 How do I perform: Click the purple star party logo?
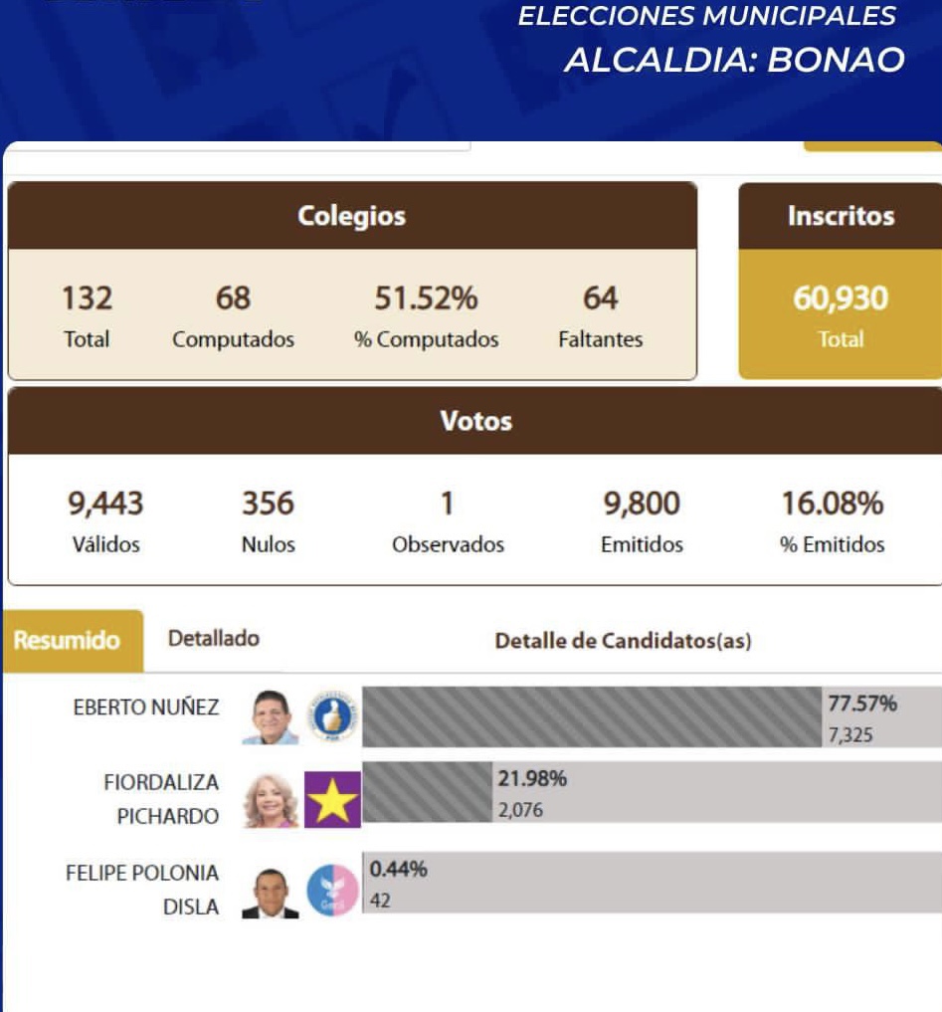(332, 799)
